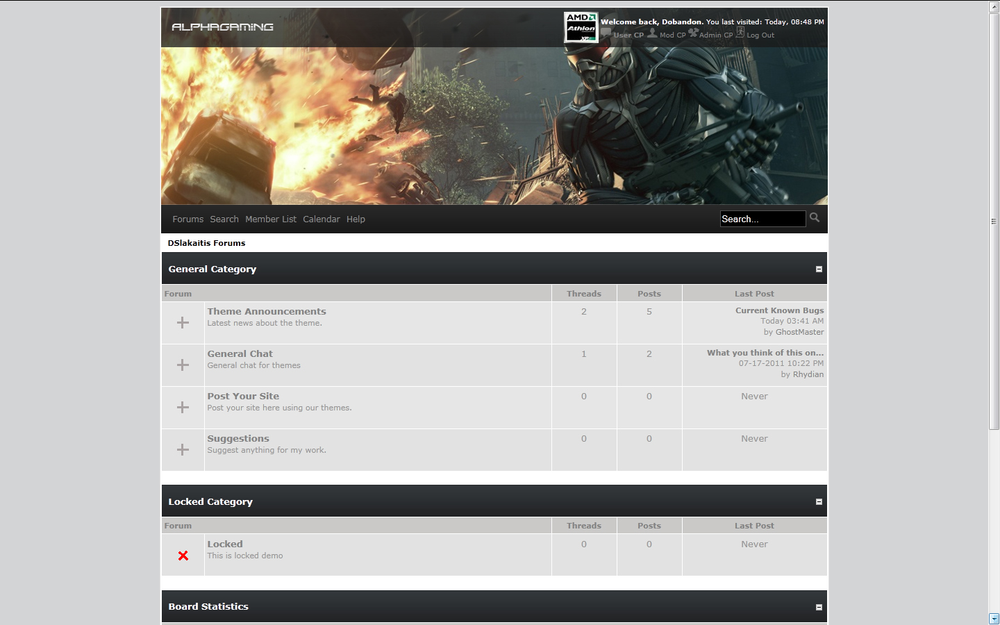Click the AlphaGaming logo
This screenshot has height=625, width=1000.
(222, 27)
